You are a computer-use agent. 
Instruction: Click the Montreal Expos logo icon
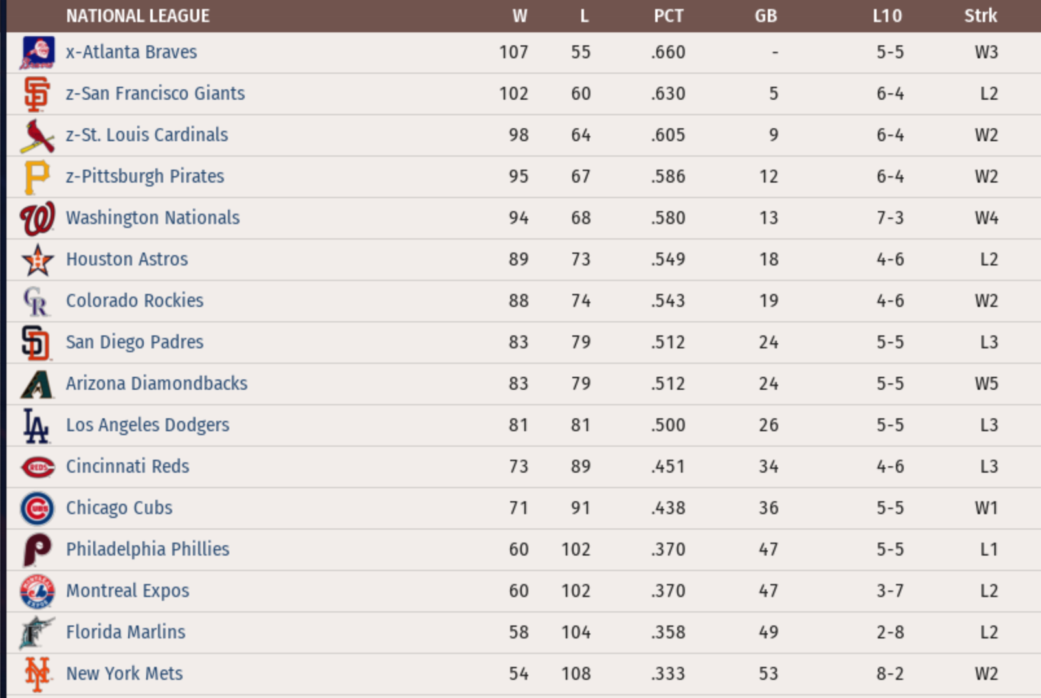[37, 591]
